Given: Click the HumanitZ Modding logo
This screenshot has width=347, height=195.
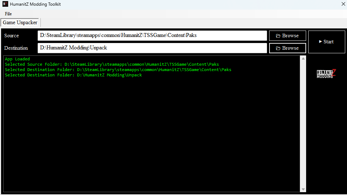Looking at the screenshot, I should click(326, 74).
